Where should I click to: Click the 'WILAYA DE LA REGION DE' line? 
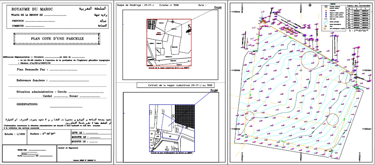(x=39, y=15)
